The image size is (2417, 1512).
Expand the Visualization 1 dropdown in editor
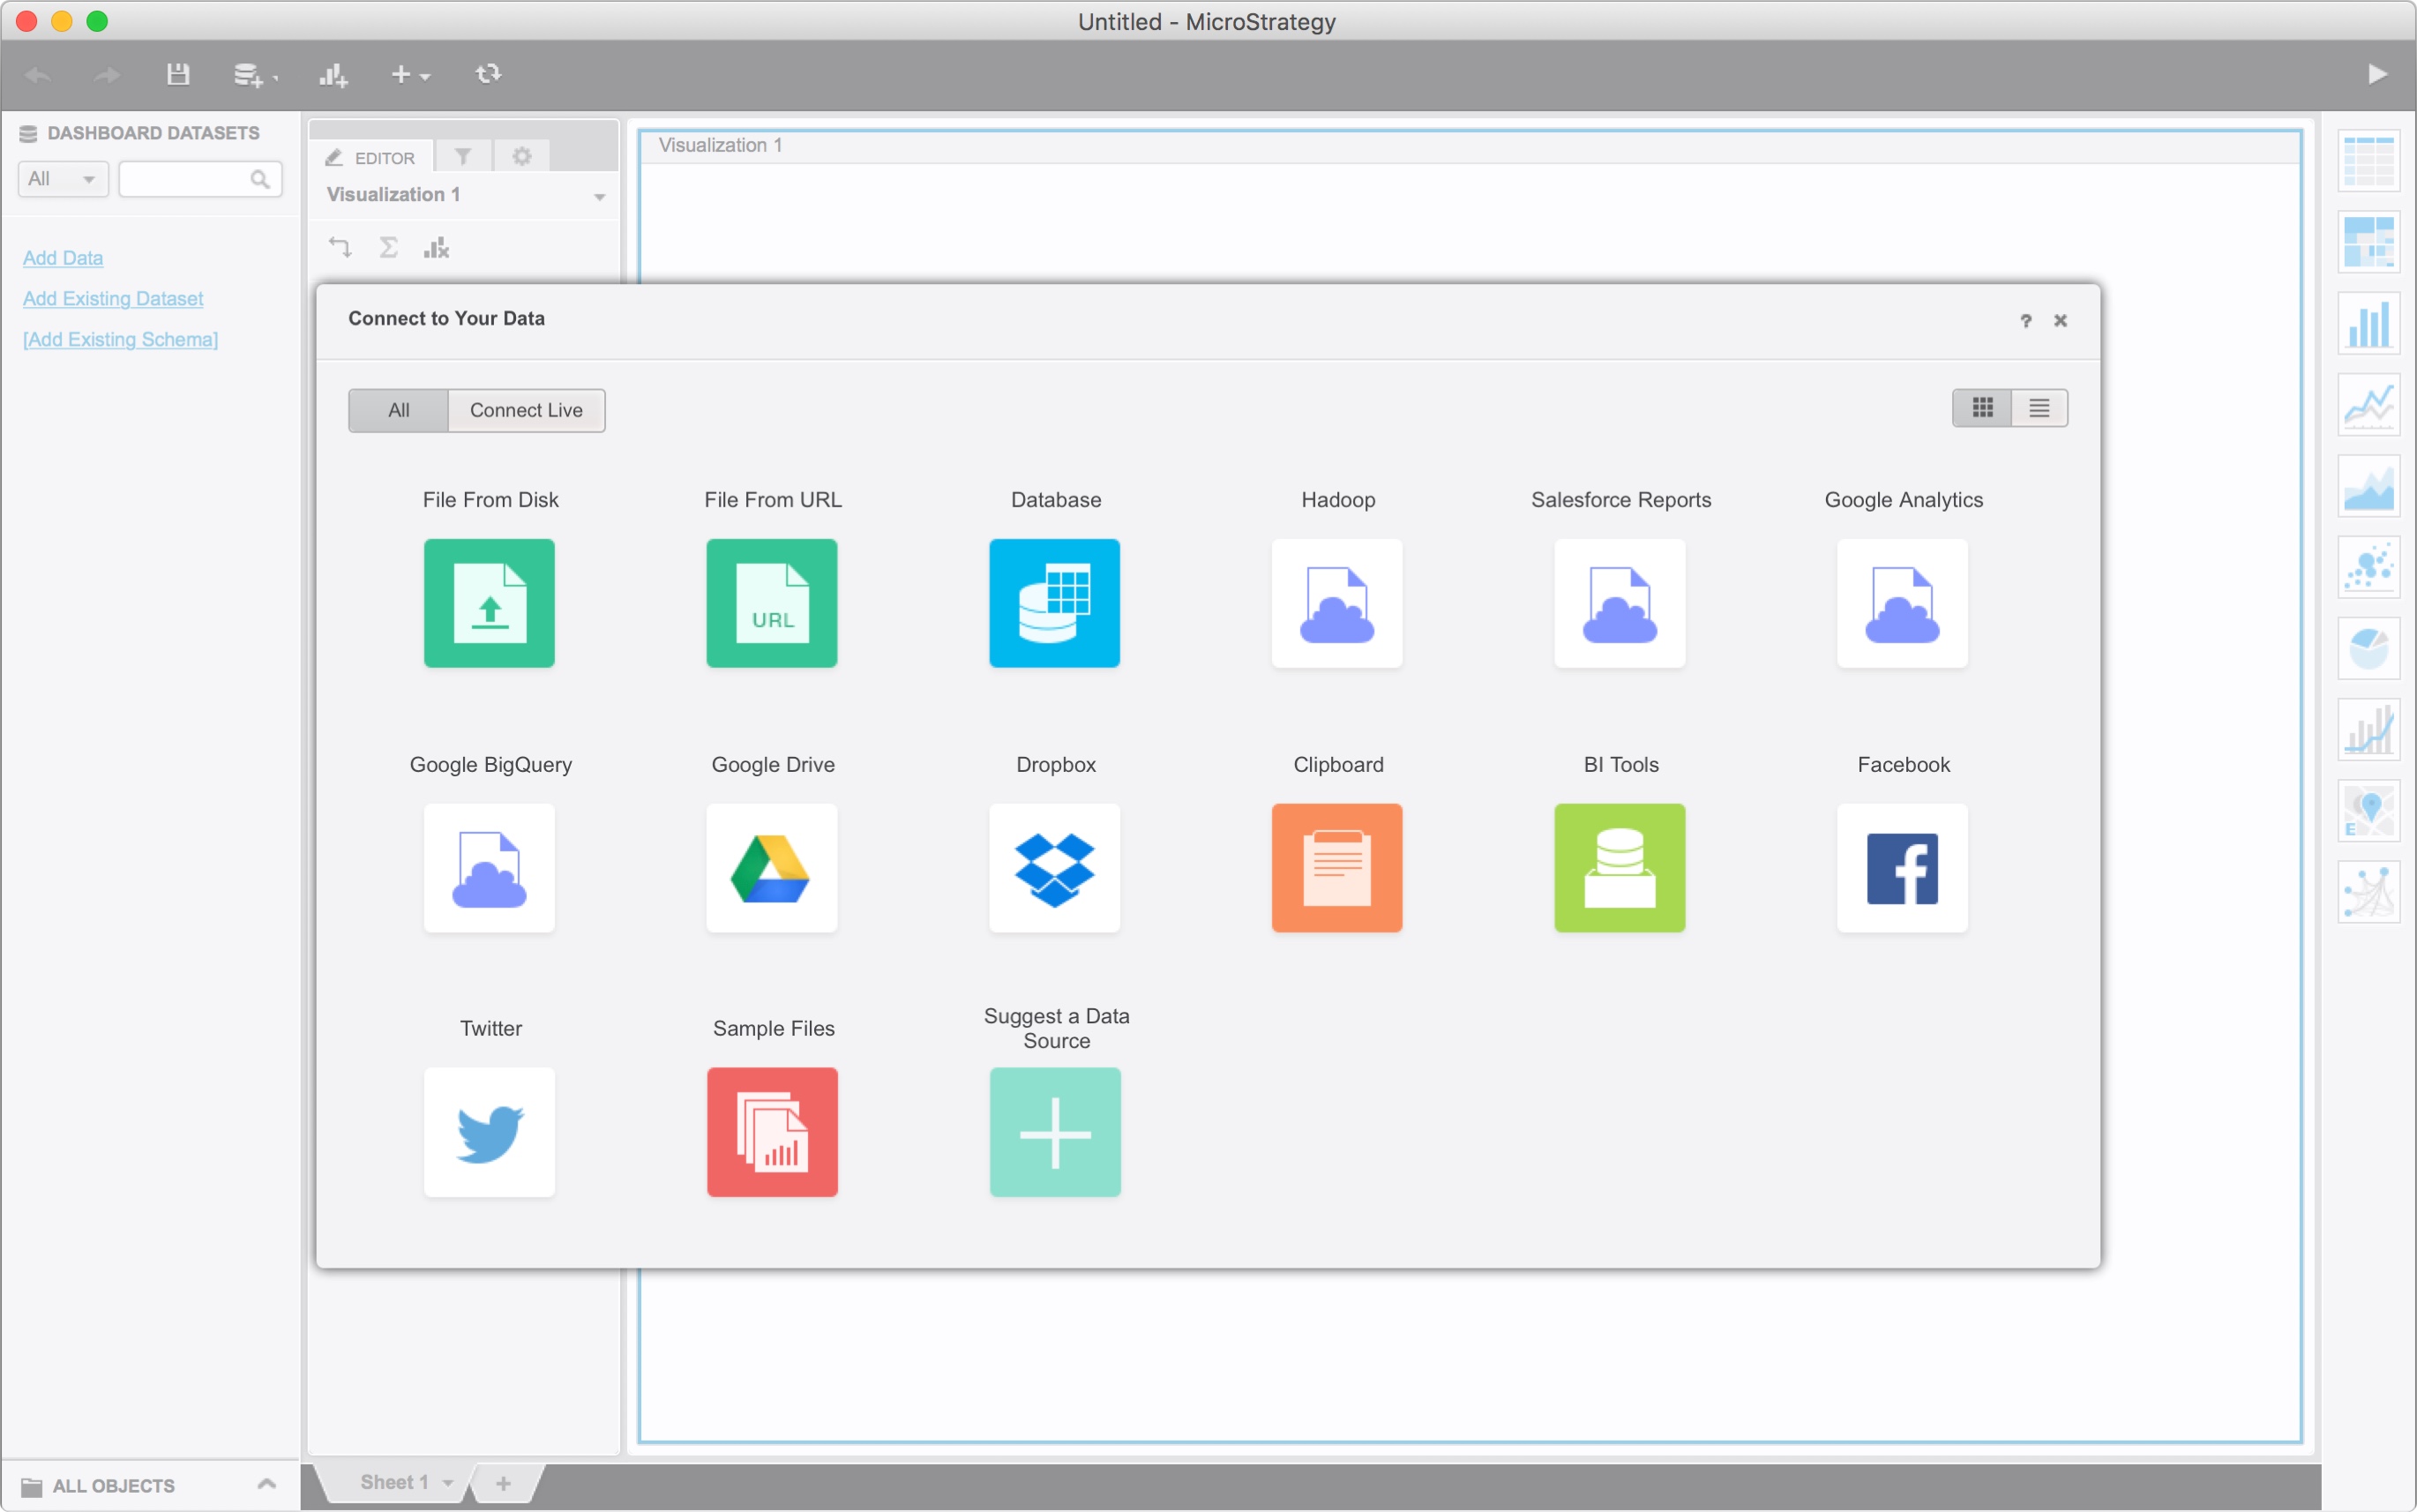click(x=599, y=196)
